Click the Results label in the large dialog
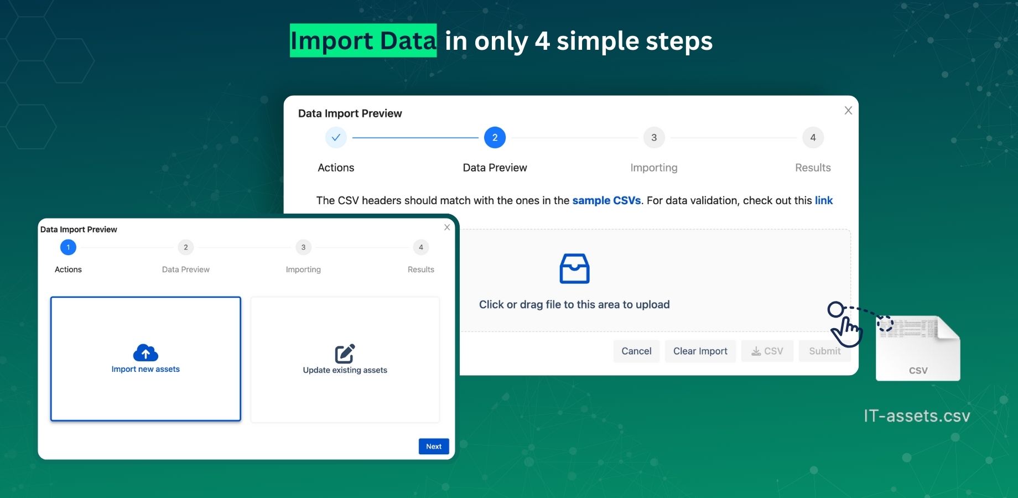This screenshot has width=1018, height=498. 813,168
